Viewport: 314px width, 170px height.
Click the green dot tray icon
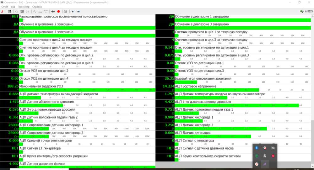point(257,156)
